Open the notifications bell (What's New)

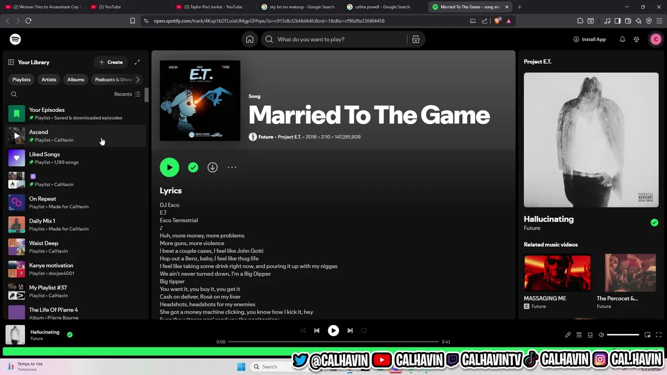pyautogui.click(x=622, y=39)
